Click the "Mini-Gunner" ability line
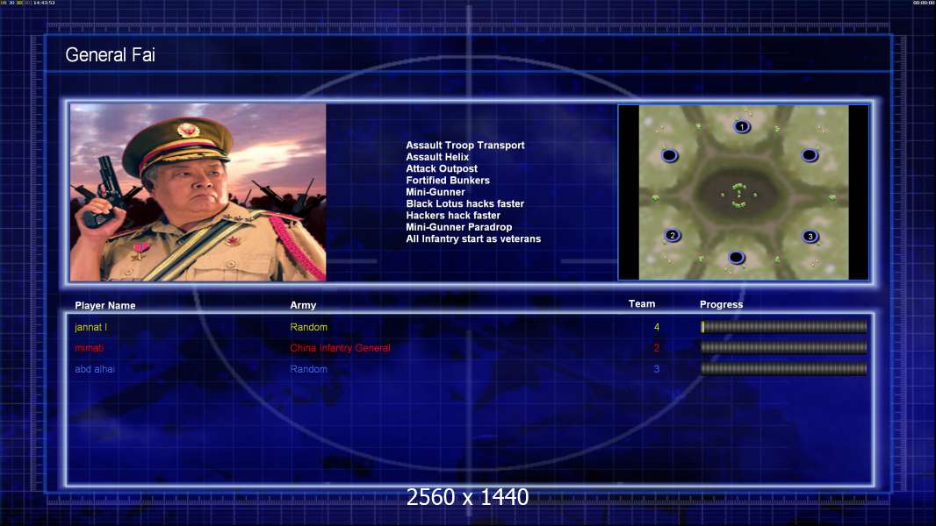This screenshot has height=526, width=936. pyautogui.click(x=436, y=192)
